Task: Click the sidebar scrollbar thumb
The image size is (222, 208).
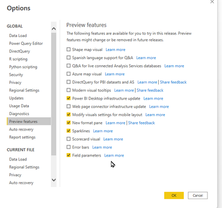Action: tap(54, 94)
